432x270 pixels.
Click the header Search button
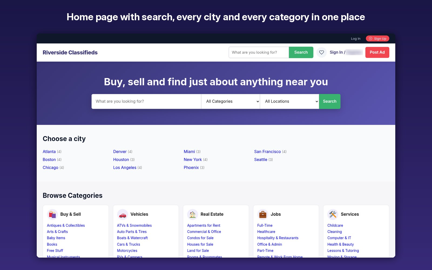(301, 52)
